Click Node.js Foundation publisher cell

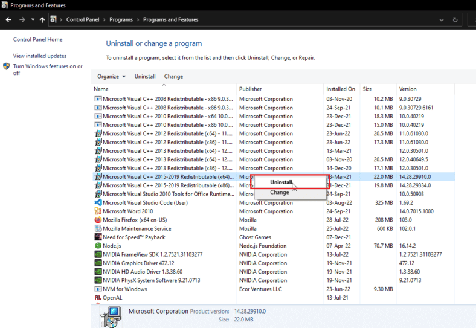click(x=263, y=246)
